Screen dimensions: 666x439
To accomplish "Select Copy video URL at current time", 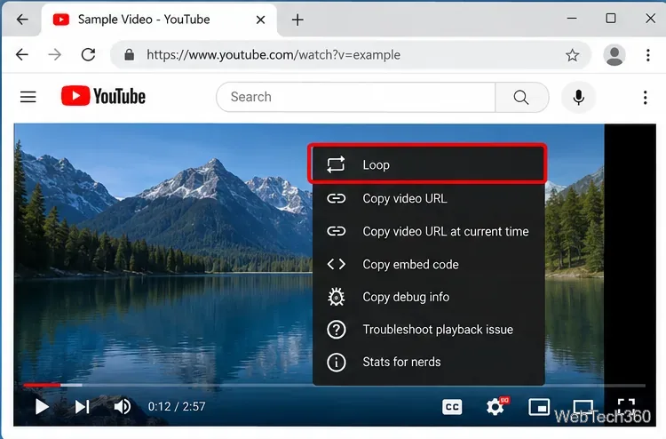I will click(429, 231).
